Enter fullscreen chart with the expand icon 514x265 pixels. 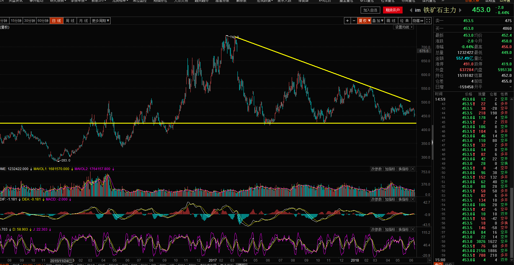tap(428, 21)
